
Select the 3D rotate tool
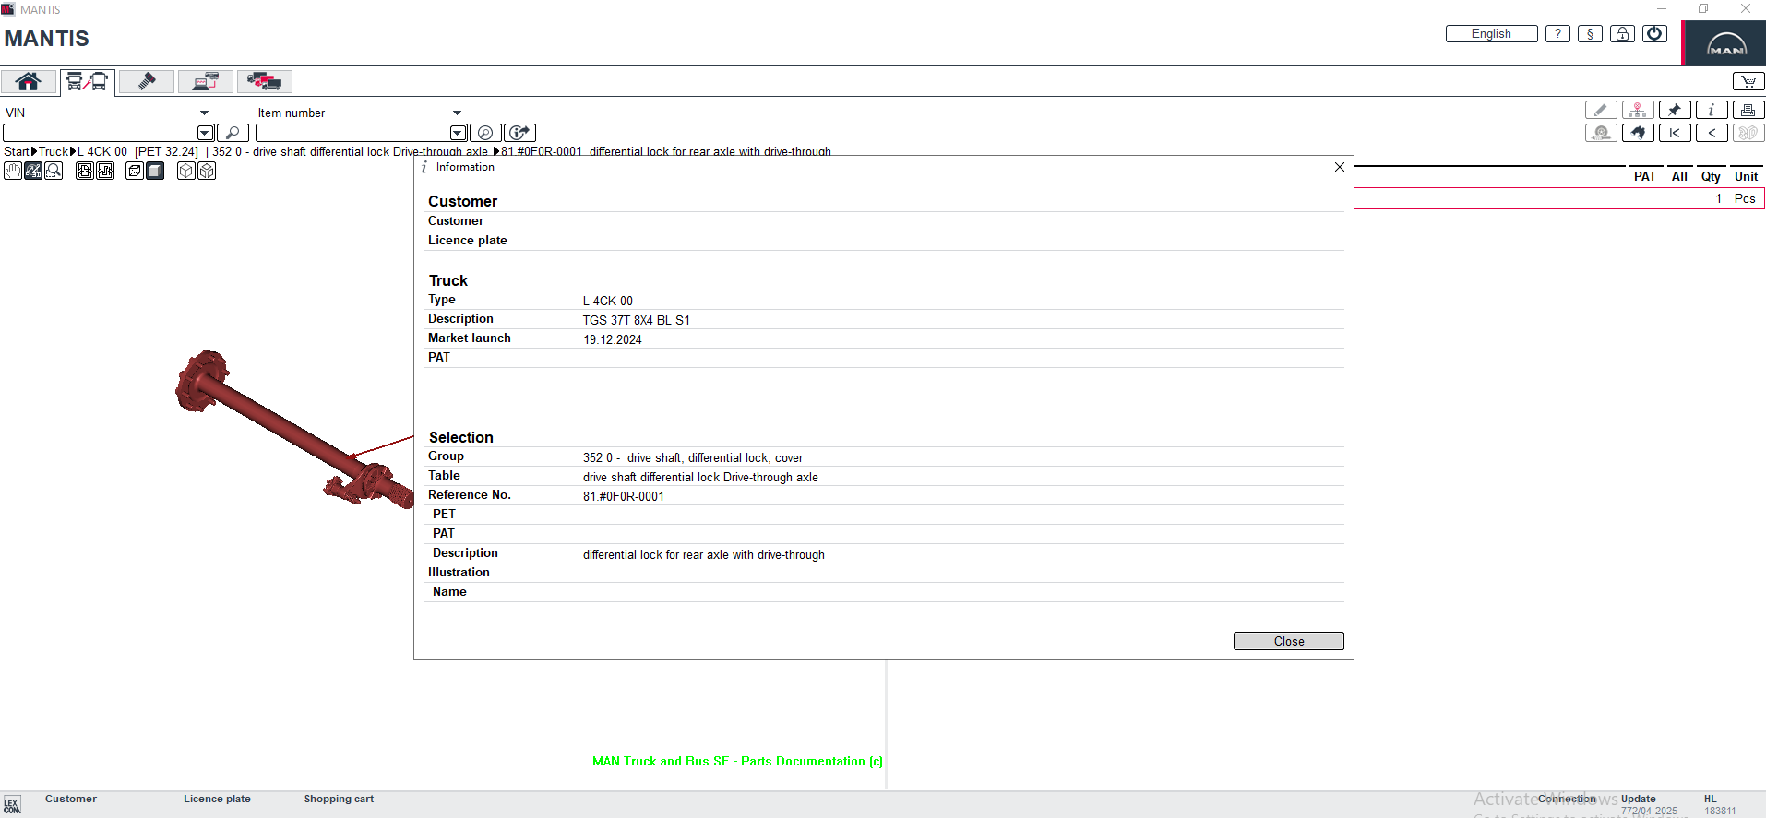coord(33,171)
